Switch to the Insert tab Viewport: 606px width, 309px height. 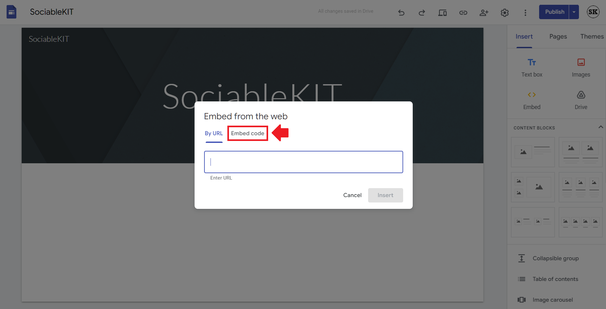point(524,37)
